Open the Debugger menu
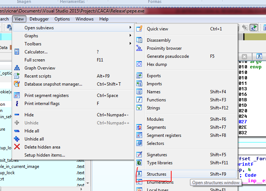 coord(39,19)
